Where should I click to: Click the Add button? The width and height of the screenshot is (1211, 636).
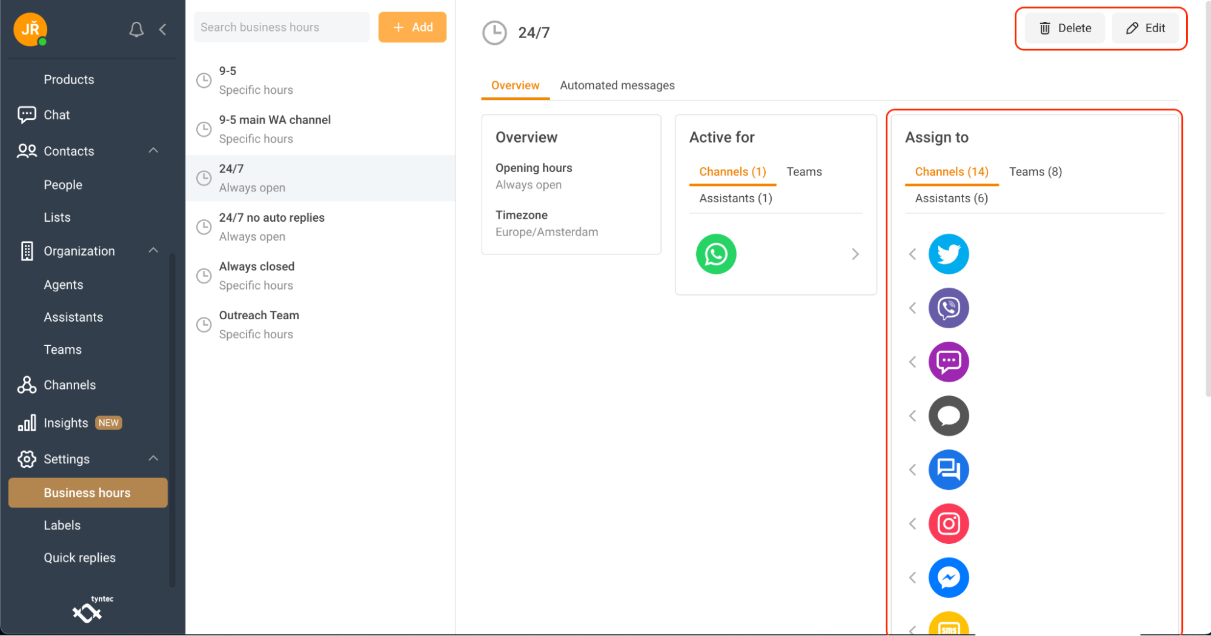413,27
